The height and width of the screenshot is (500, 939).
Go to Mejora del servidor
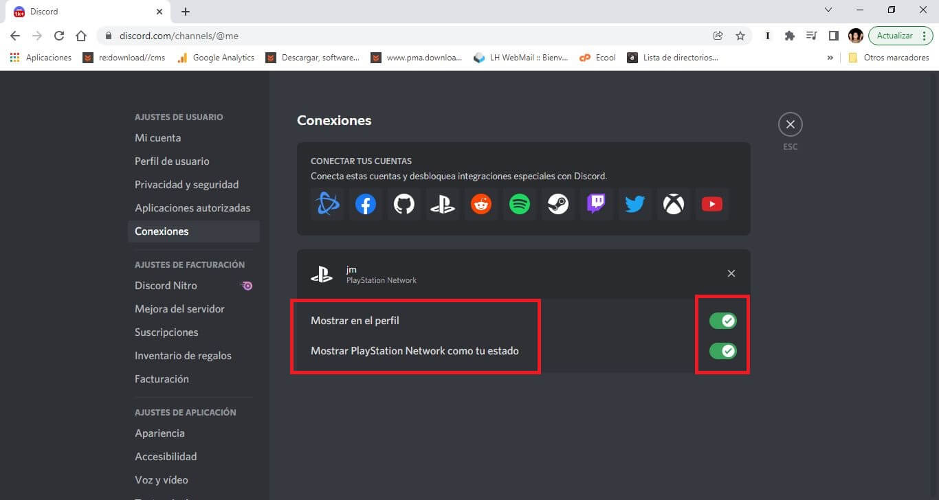point(194,309)
